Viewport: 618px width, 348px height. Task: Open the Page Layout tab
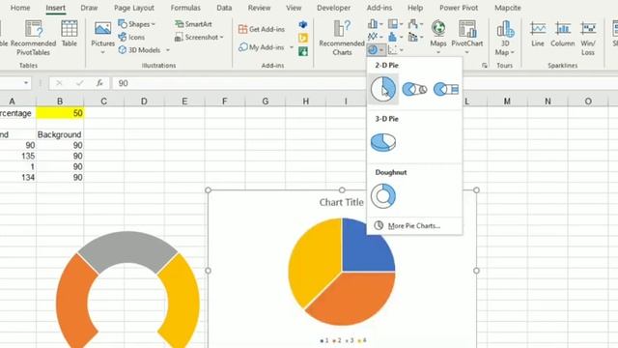(x=134, y=8)
